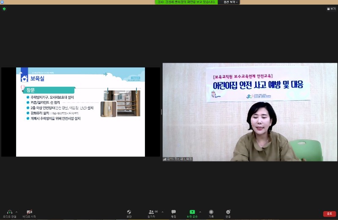This screenshot has height=220, width=338.
Task: Click the green Share Screen icon
Action: pos(192,212)
